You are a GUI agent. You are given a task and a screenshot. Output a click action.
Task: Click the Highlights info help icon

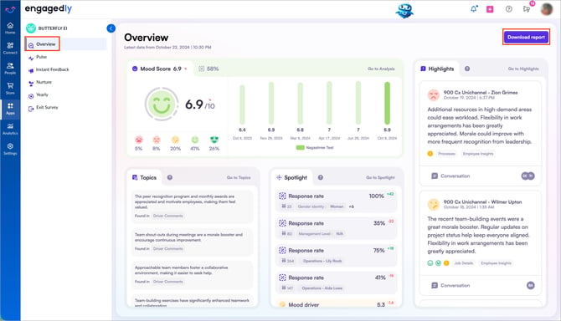click(467, 69)
